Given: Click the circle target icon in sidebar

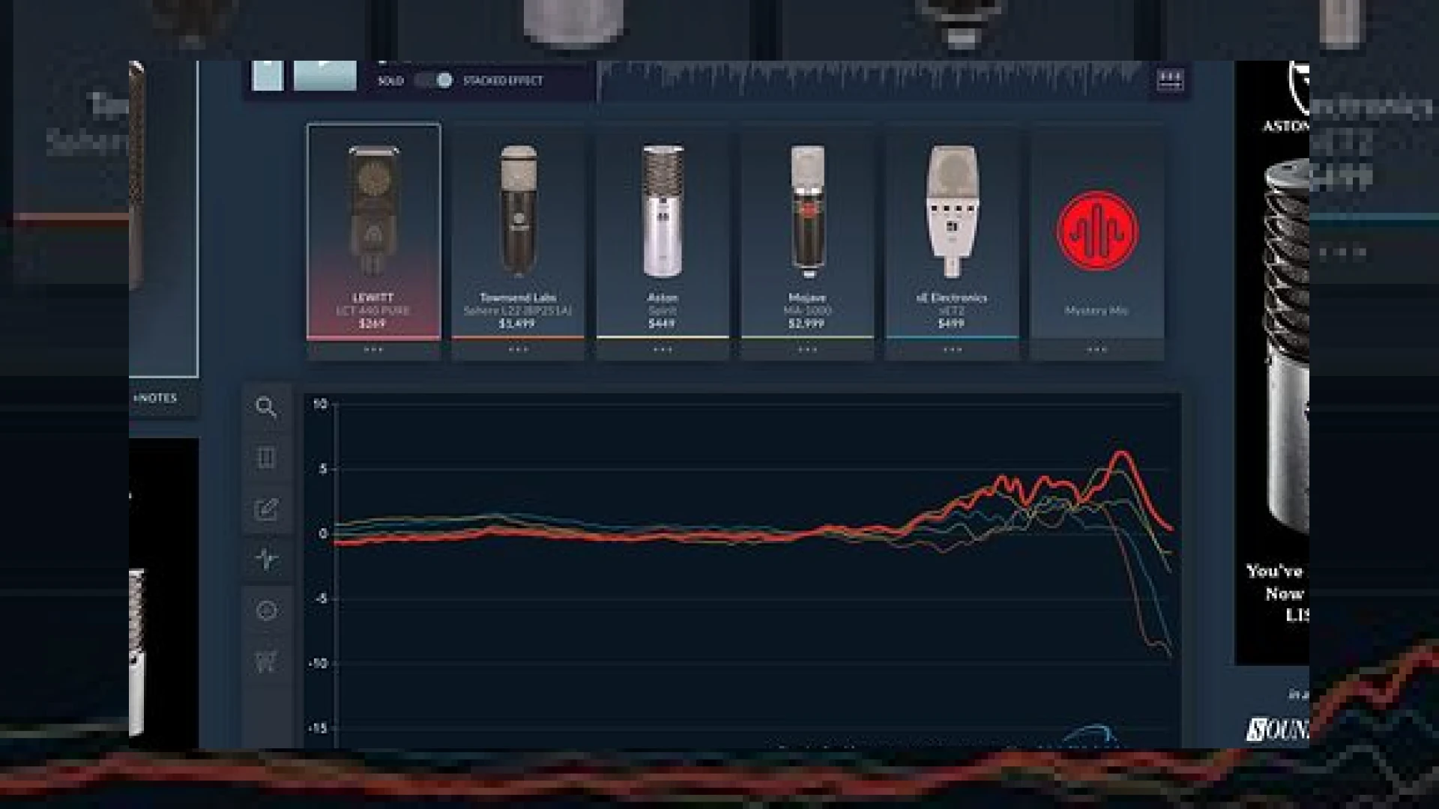Looking at the screenshot, I should click(x=266, y=610).
